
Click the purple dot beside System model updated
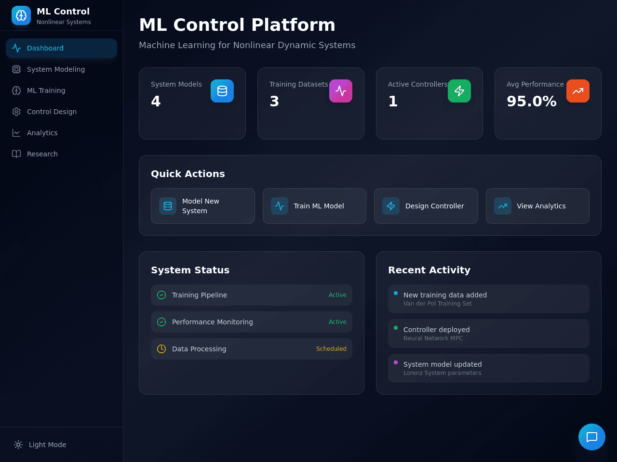396,362
